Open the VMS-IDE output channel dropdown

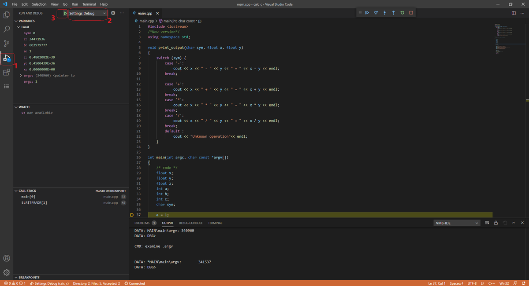[456, 223]
